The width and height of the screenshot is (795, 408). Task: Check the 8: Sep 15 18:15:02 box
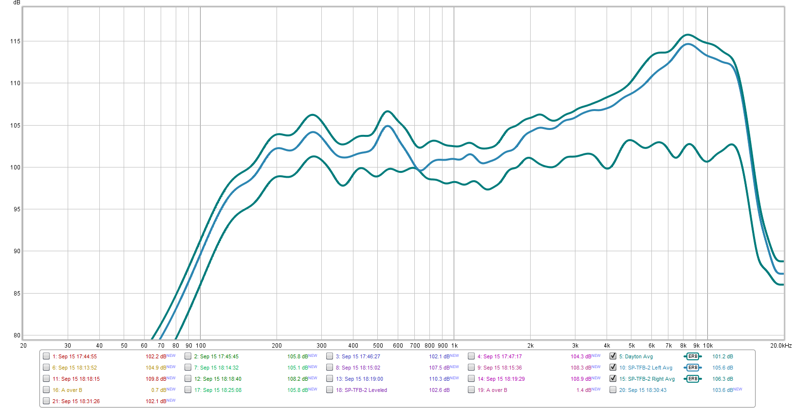(330, 367)
